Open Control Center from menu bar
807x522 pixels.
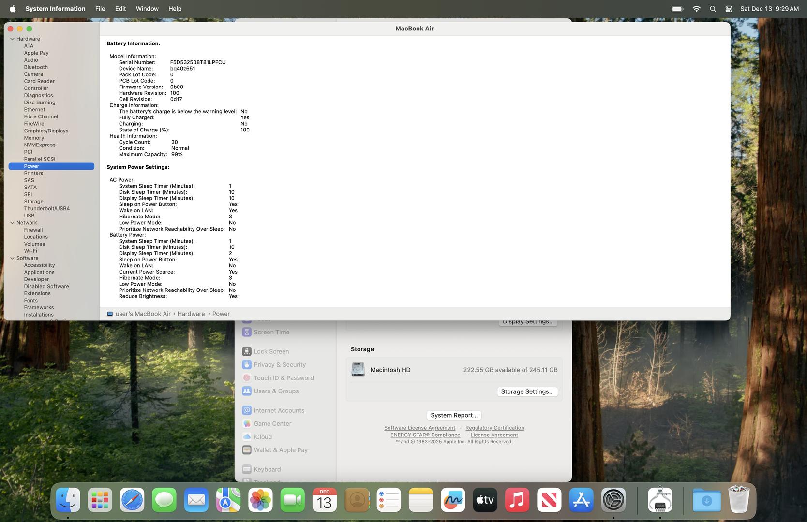728,9
